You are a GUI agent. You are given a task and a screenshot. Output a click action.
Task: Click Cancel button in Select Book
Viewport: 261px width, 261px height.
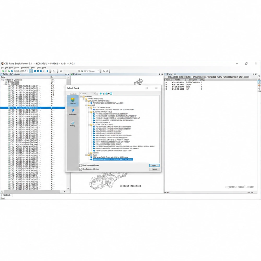(x=154, y=169)
